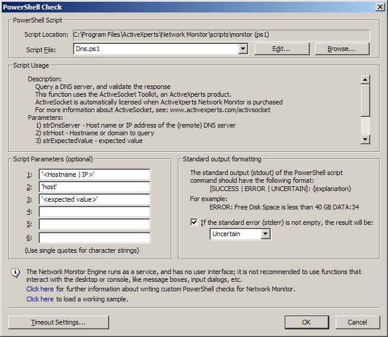Click the info balloon icon
The height and width of the screenshot is (337, 388).
pos(15,273)
